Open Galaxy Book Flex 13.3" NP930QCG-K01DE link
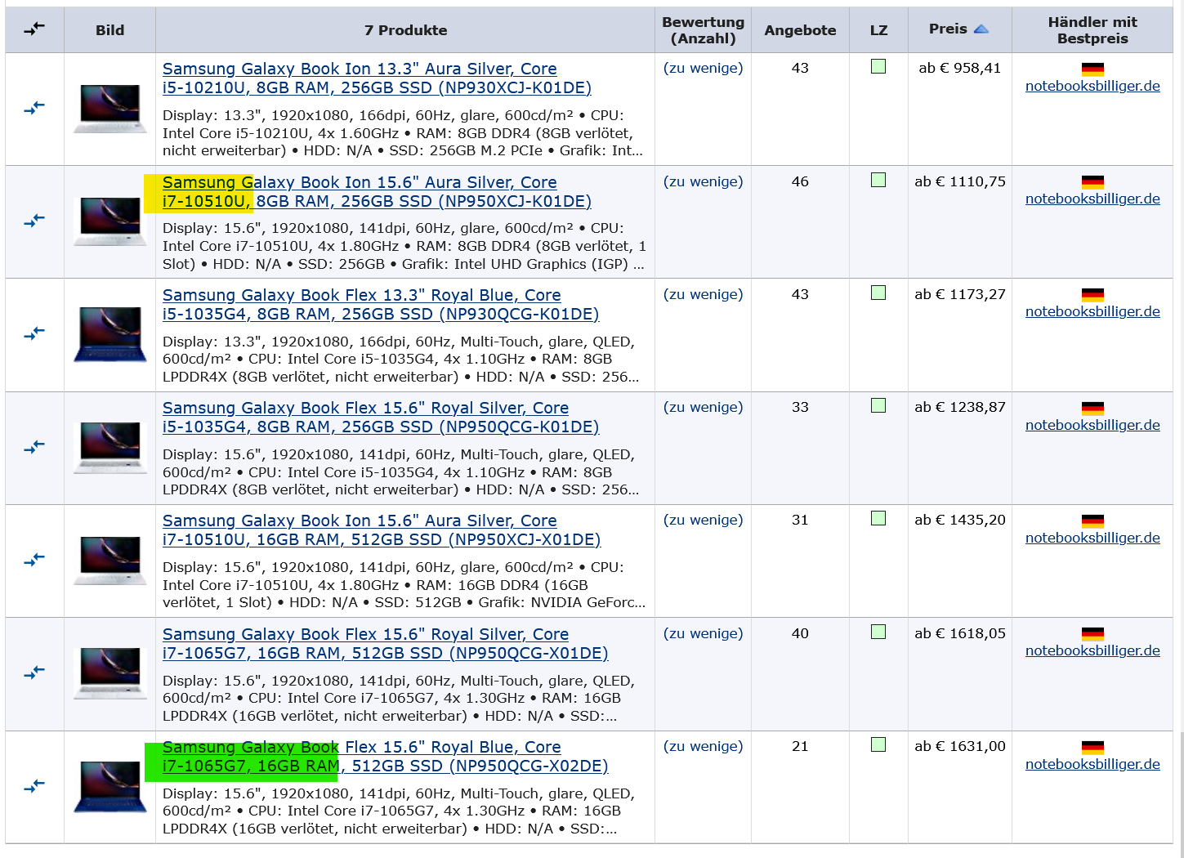Screen dimensions: 1184x858 click(x=381, y=305)
